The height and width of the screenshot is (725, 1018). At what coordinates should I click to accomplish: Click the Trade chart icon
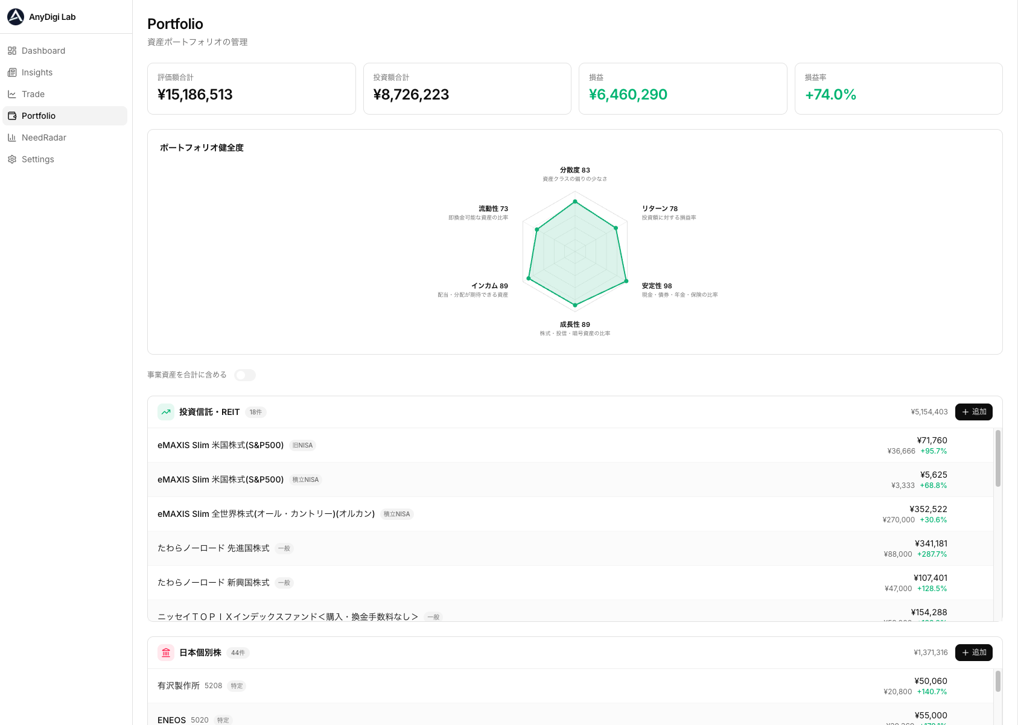[x=12, y=94]
